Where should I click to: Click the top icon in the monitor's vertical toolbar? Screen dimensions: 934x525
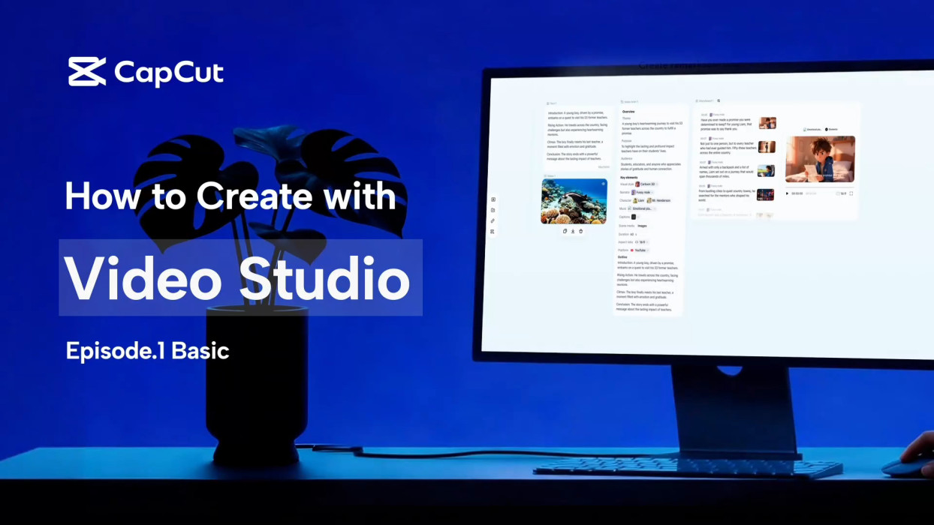[493, 199]
